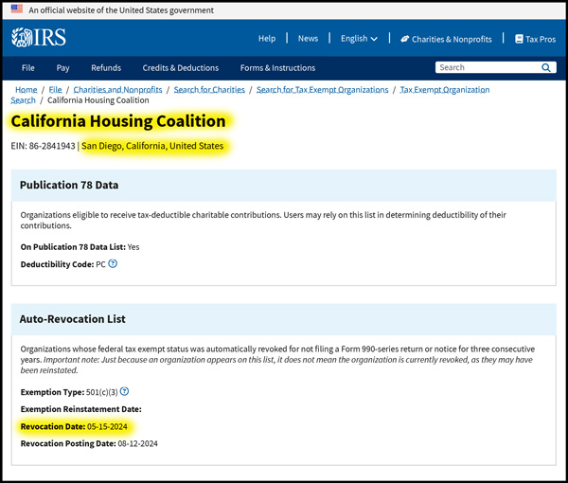
Task: Open the IRS logo home link
Action: [39, 37]
